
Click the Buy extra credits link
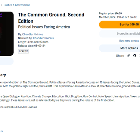[129, 41]
